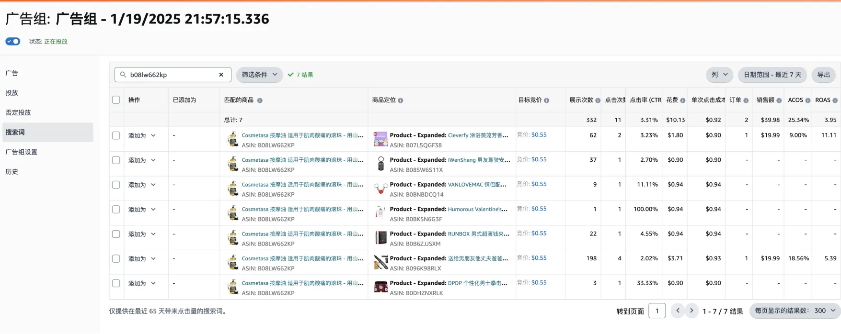Image resolution: width=841 pixels, height=334 pixels.
Task: Click info icon next to 匹配的商品 header
Action: click(260, 100)
